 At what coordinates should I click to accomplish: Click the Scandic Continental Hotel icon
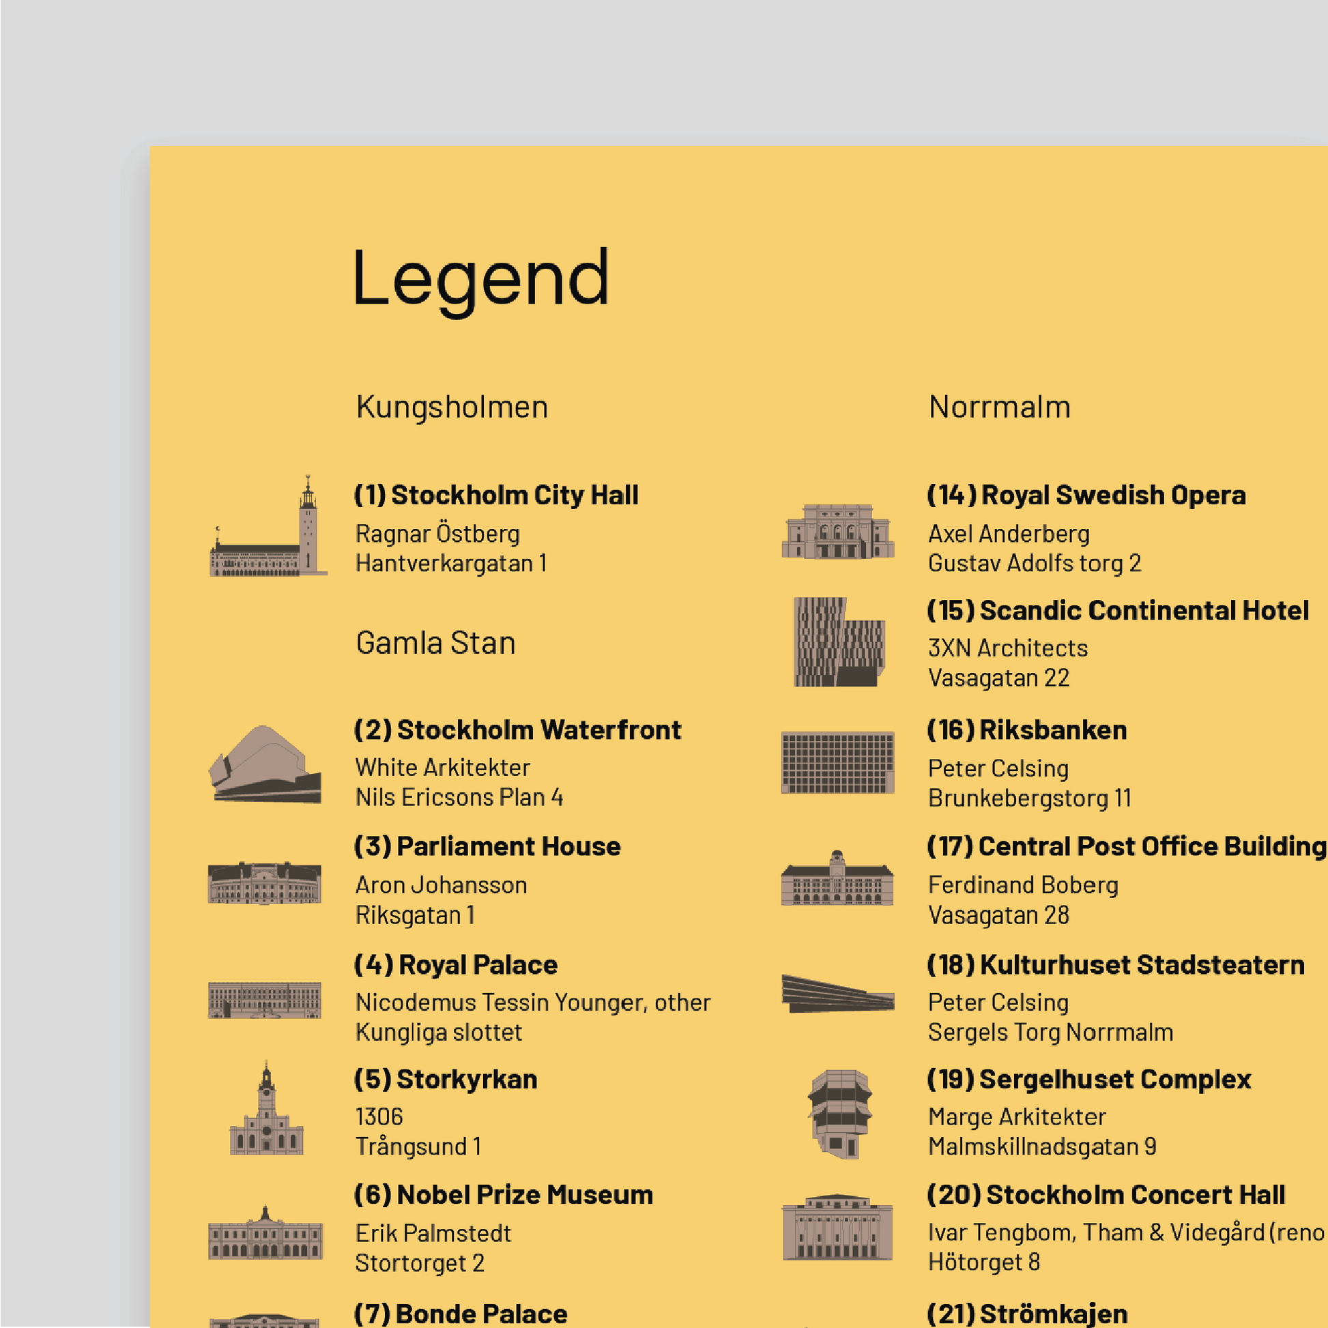[x=839, y=642]
